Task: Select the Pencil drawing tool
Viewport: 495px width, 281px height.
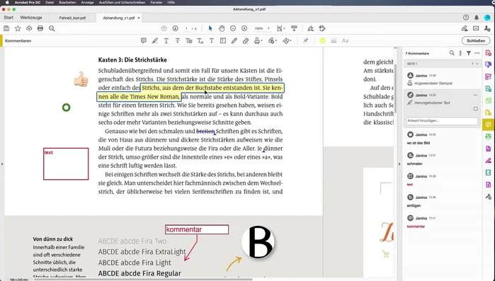Action: pos(234,40)
